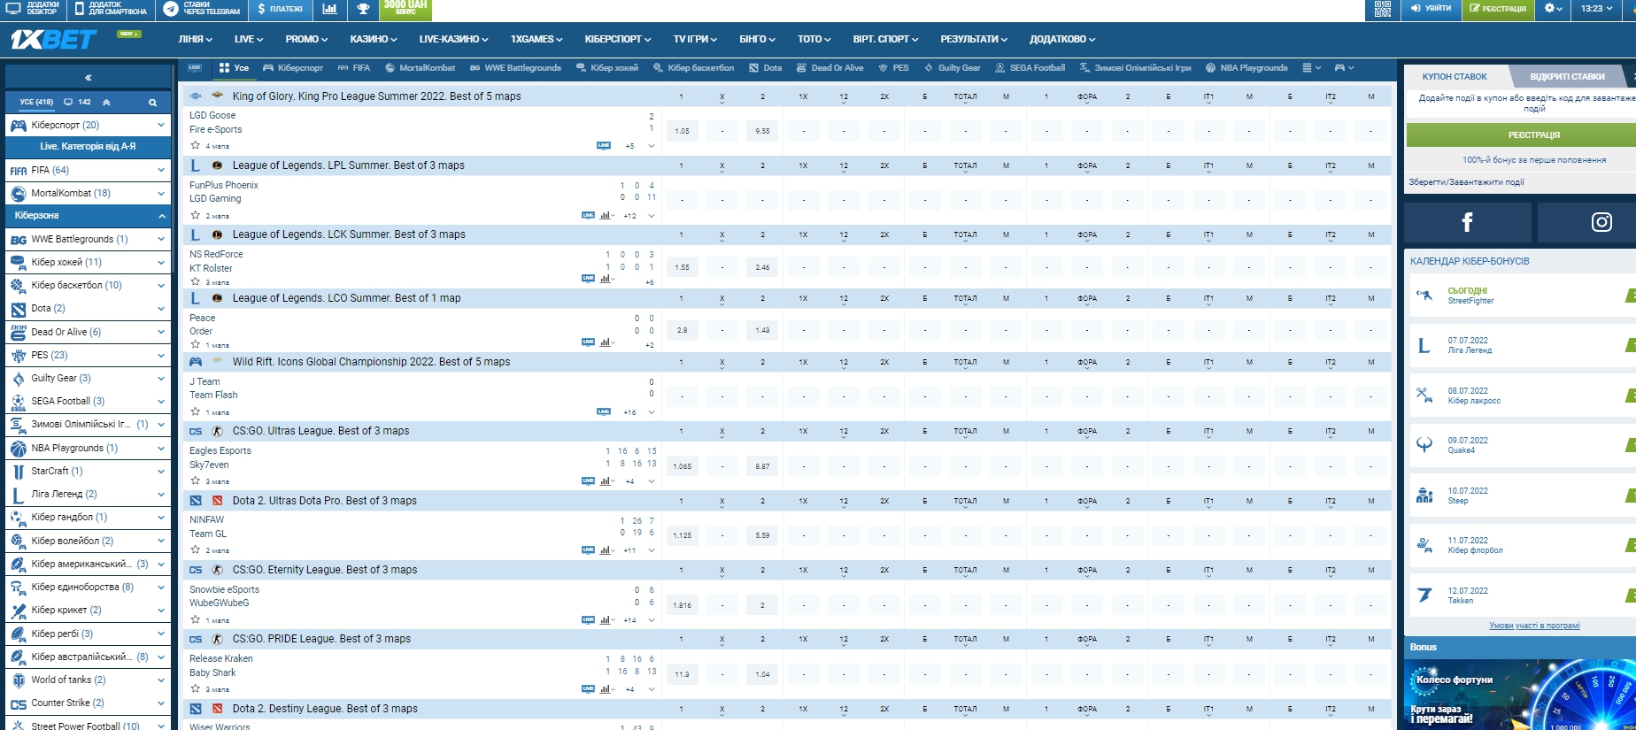Open the settings gear dropdown
This screenshot has height=730, width=1636.
coord(1553,9)
